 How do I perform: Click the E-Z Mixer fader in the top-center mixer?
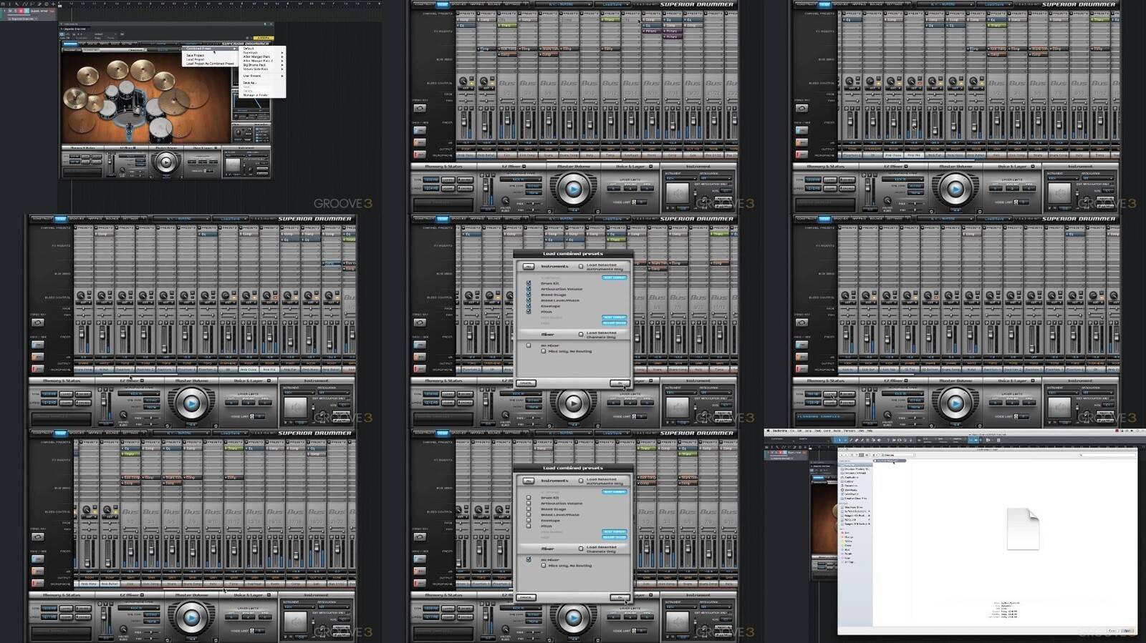[486, 186]
